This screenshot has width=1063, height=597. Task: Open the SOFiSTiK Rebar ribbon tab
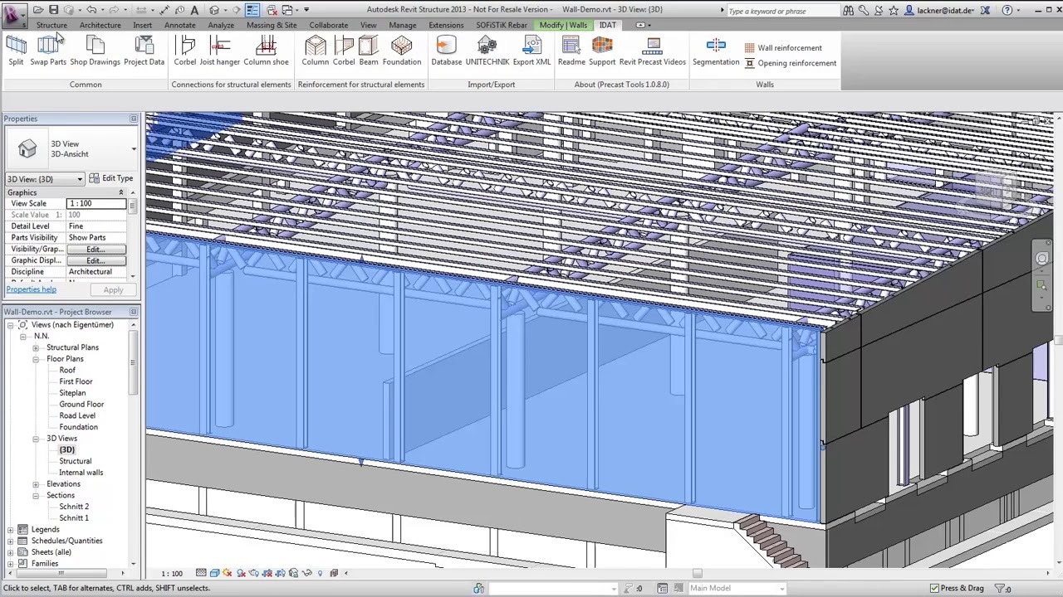click(501, 25)
